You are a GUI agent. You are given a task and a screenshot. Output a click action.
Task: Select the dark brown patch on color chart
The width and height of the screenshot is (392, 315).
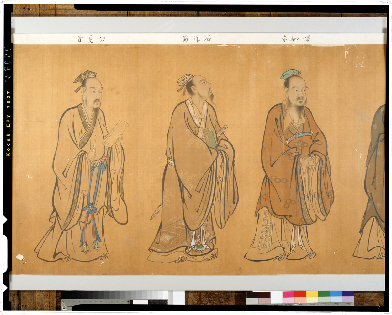pos(264,294)
